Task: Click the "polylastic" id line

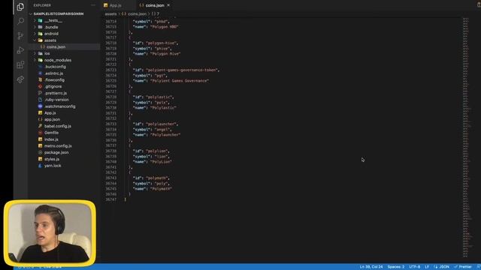Action: (x=153, y=97)
